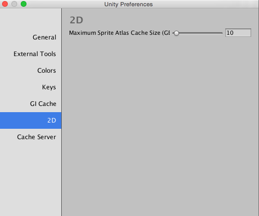
Task: Click the green zoom window button
Action: coord(23,4)
